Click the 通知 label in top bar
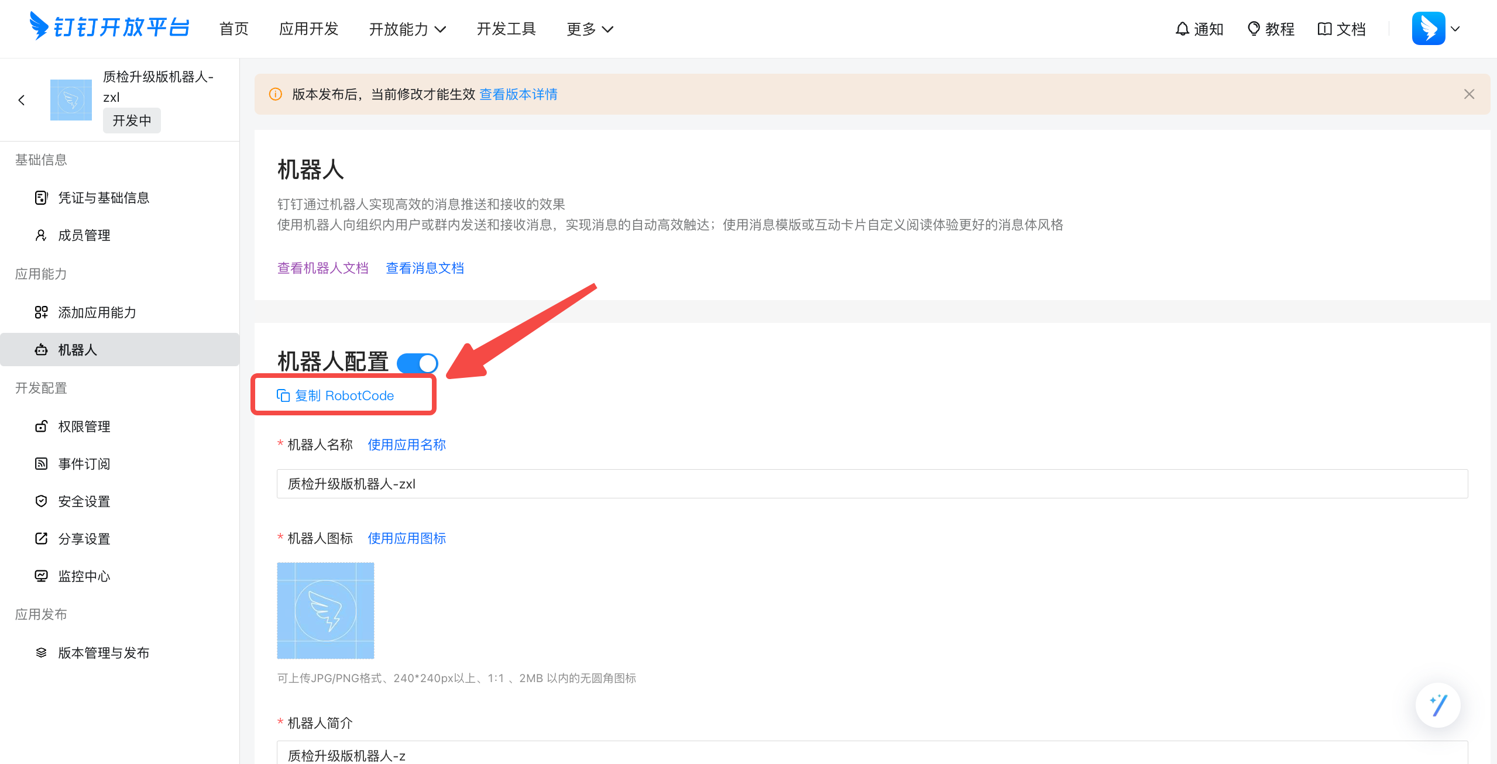Screen dimensions: 1497x764 click(1208, 29)
